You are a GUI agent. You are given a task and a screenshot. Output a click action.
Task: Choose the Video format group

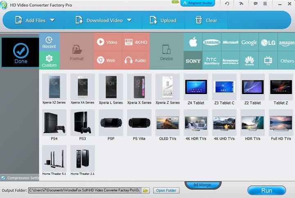[x=108, y=42]
